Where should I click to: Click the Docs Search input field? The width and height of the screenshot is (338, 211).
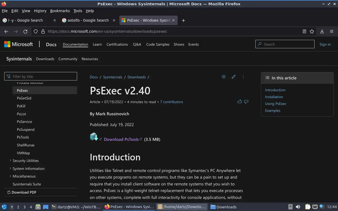pyautogui.click(x=285, y=44)
